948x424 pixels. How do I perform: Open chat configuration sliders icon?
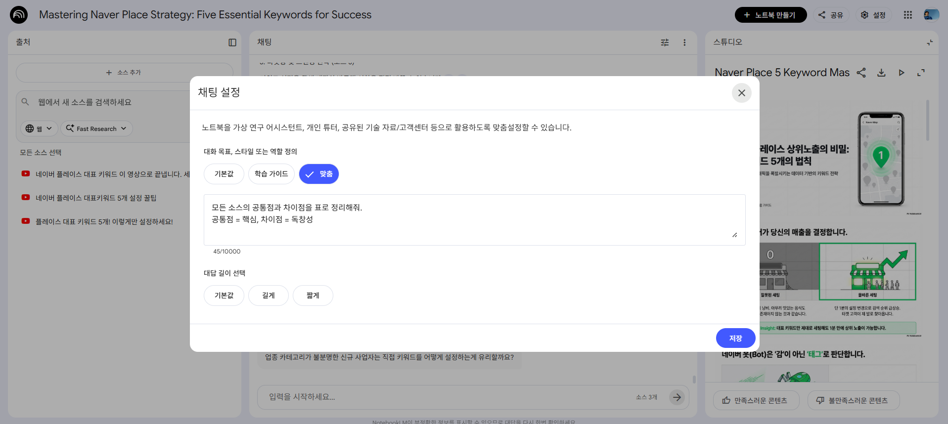pyautogui.click(x=665, y=42)
